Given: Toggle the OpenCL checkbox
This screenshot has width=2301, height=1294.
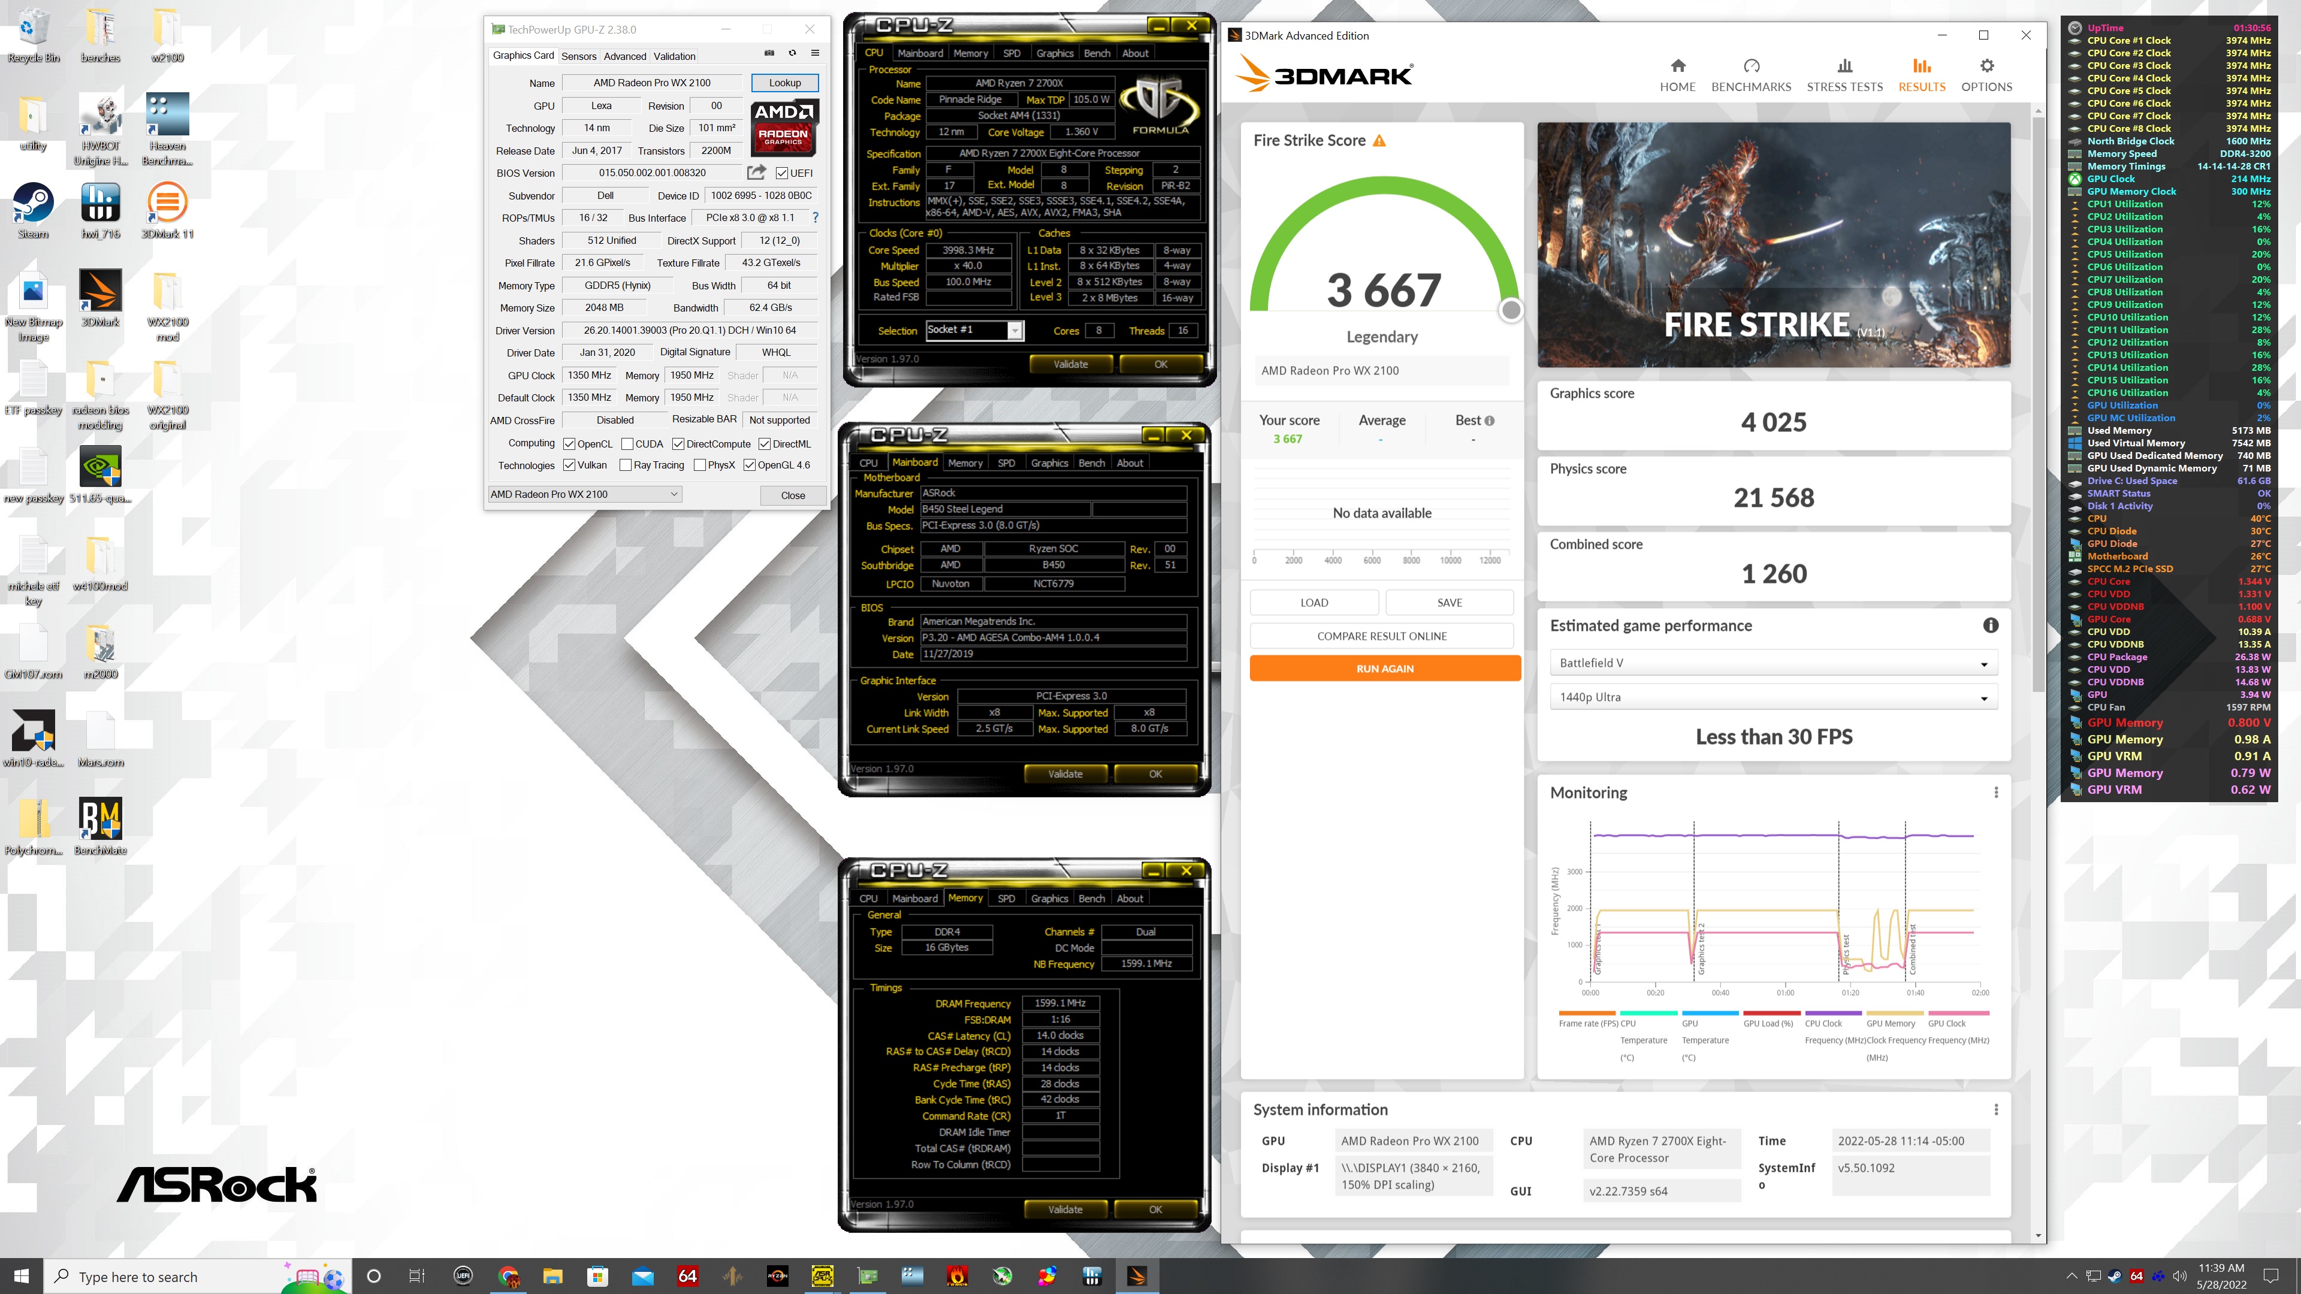Looking at the screenshot, I should point(569,444).
